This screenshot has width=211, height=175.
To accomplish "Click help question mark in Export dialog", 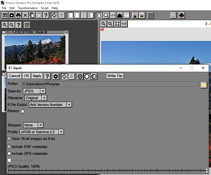I will [47, 76].
